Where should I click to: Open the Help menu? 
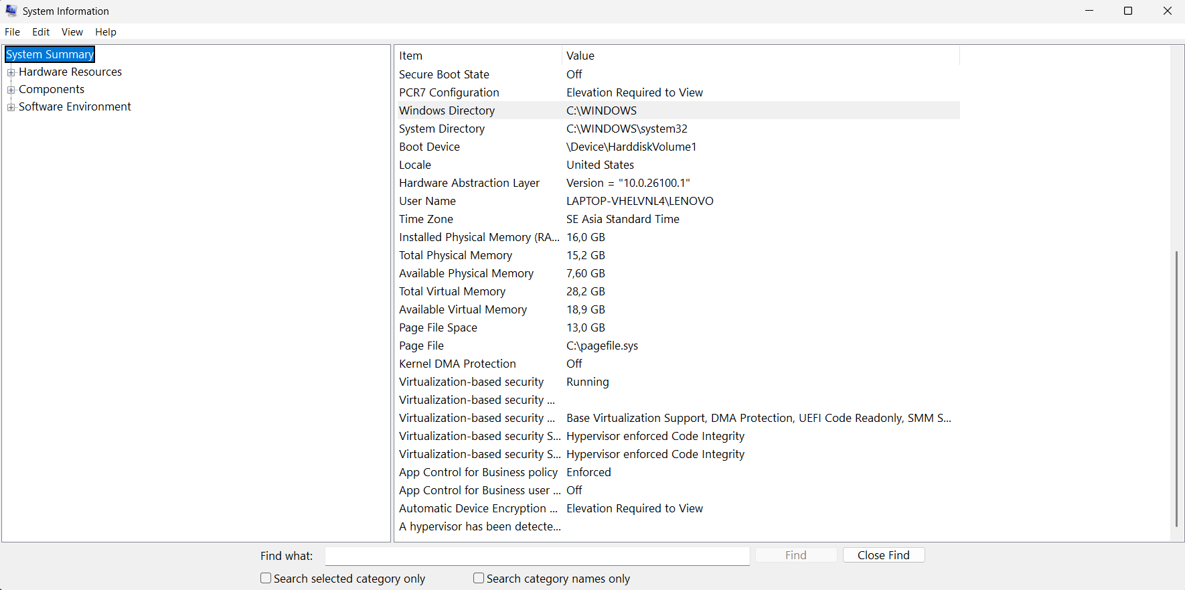coord(106,32)
